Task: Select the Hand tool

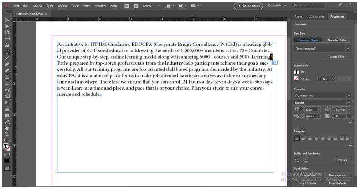Action: point(7,128)
